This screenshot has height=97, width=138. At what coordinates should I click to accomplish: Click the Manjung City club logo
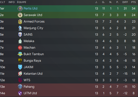pyautogui.click(x=20, y=28)
